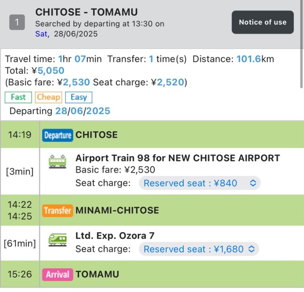Click the CHITOSE - TOMAMU route header
The height and width of the screenshot is (292, 304).
87,12
